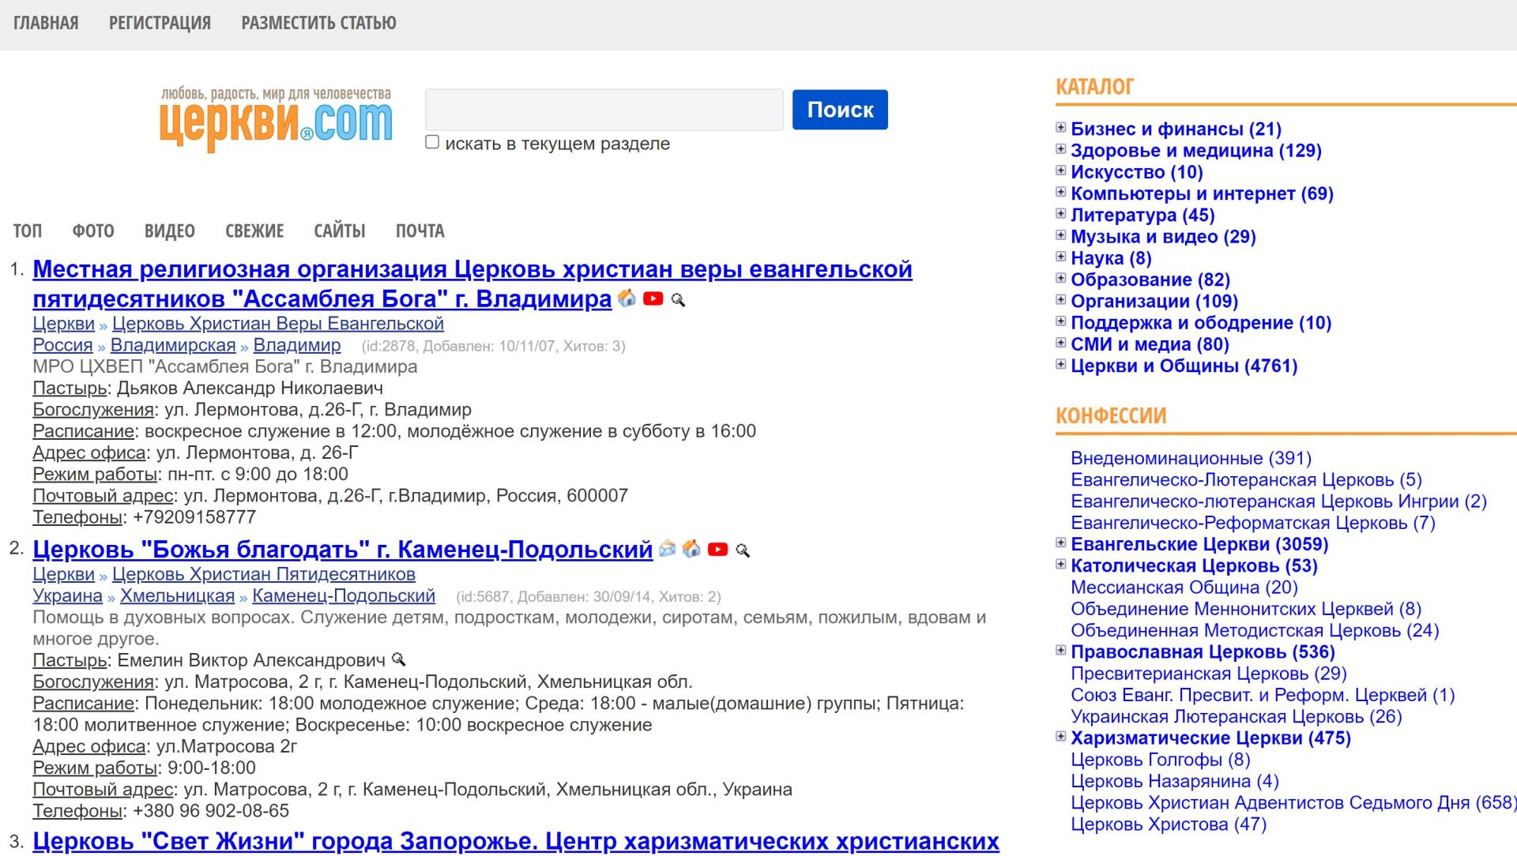Viewport: 1517px width, 856px height.
Task: Switch to the САЙТЫ tab
Action: pos(340,231)
